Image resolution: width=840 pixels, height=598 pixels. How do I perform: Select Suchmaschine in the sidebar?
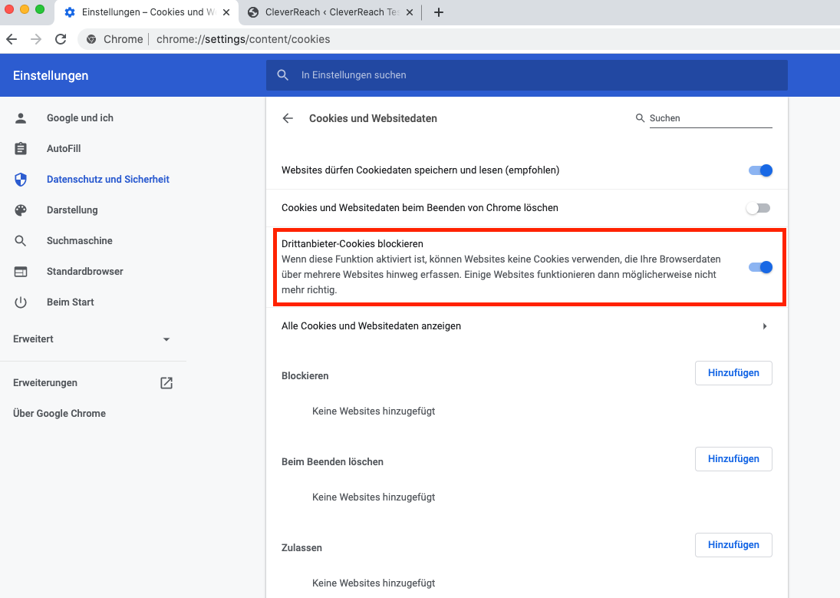tap(79, 241)
